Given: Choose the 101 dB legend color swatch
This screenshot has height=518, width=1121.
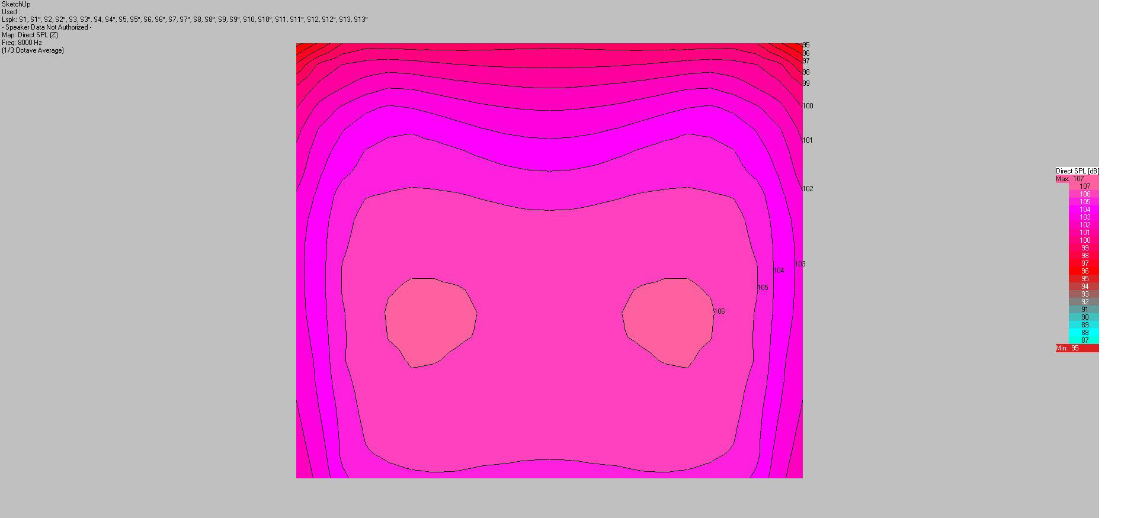Looking at the screenshot, I should click(x=1084, y=232).
